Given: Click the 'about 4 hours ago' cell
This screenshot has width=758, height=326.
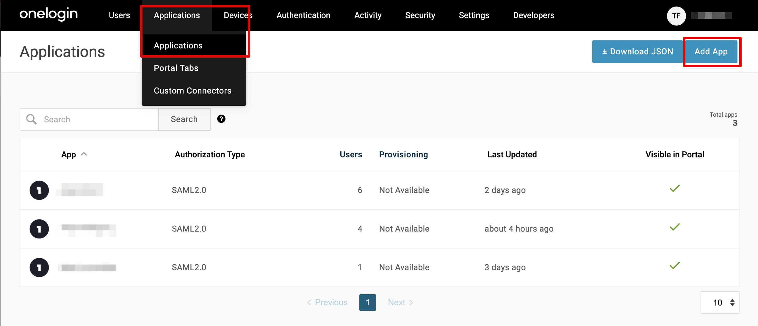Looking at the screenshot, I should coord(519,229).
